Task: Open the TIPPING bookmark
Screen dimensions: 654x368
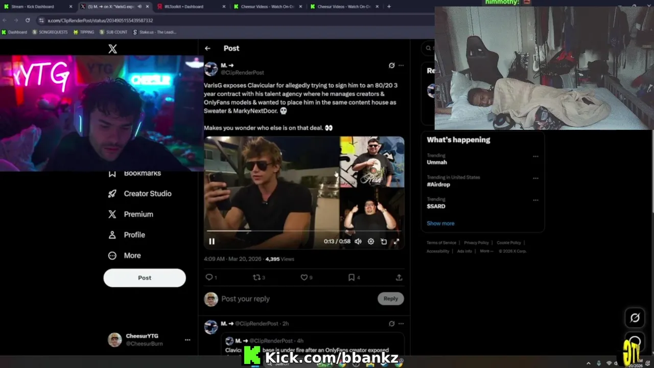Action: coord(84,32)
